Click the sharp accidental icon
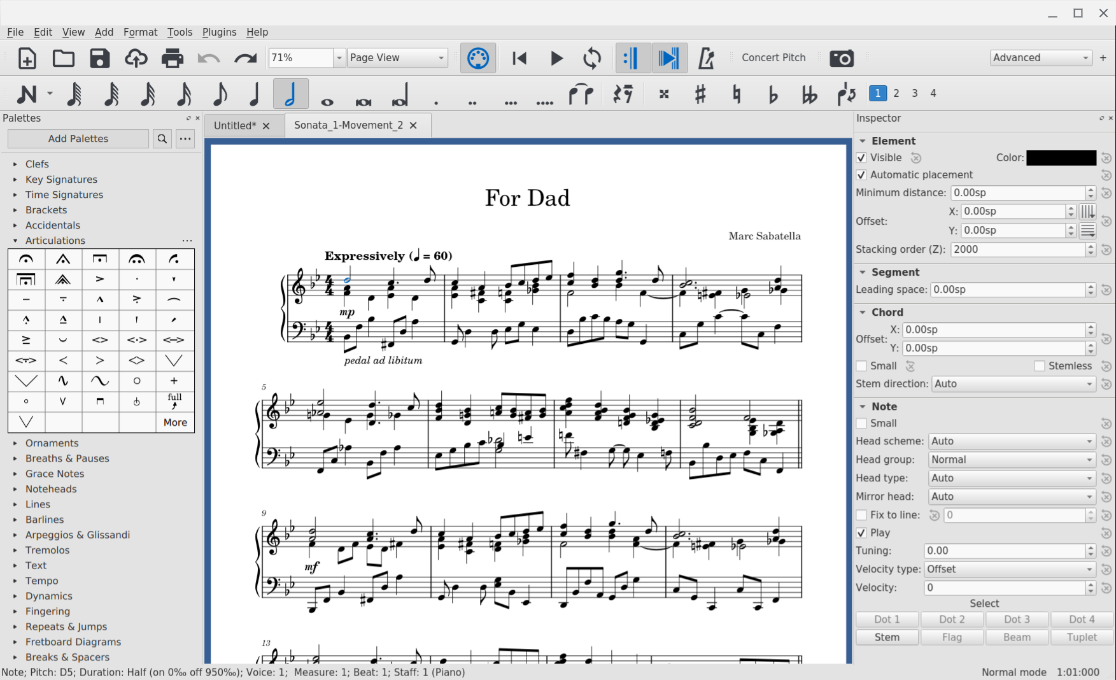This screenshot has height=680, width=1116. coord(700,94)
